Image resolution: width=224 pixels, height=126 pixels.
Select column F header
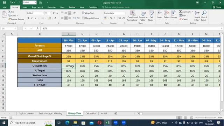[110, 34]
